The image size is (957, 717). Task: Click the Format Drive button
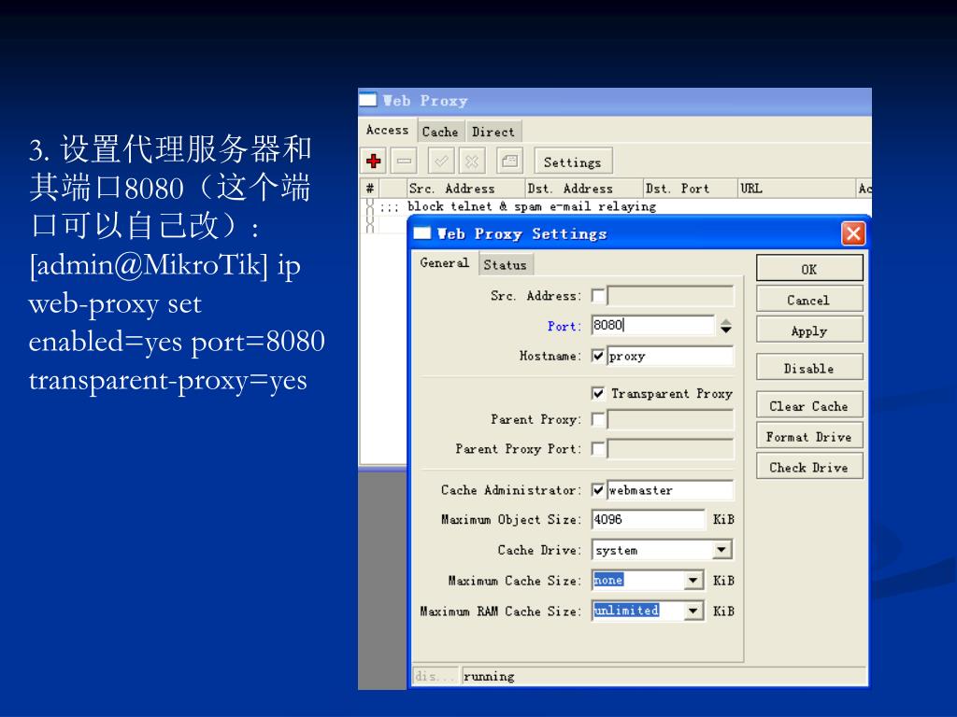coord(809,437)
